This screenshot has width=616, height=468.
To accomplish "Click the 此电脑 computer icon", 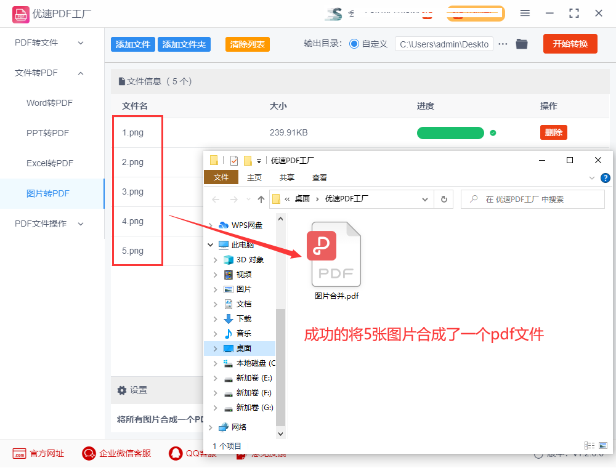I will click(223, 245).
